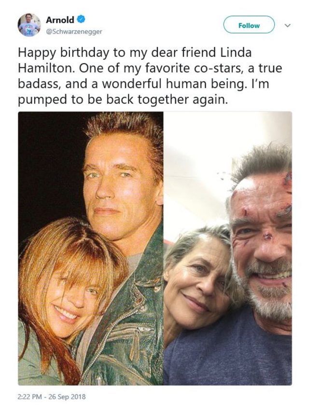Follow the @Schwarzenegger account
The height and width of the screenshot is (405, 309).
[x=249, y=25]
